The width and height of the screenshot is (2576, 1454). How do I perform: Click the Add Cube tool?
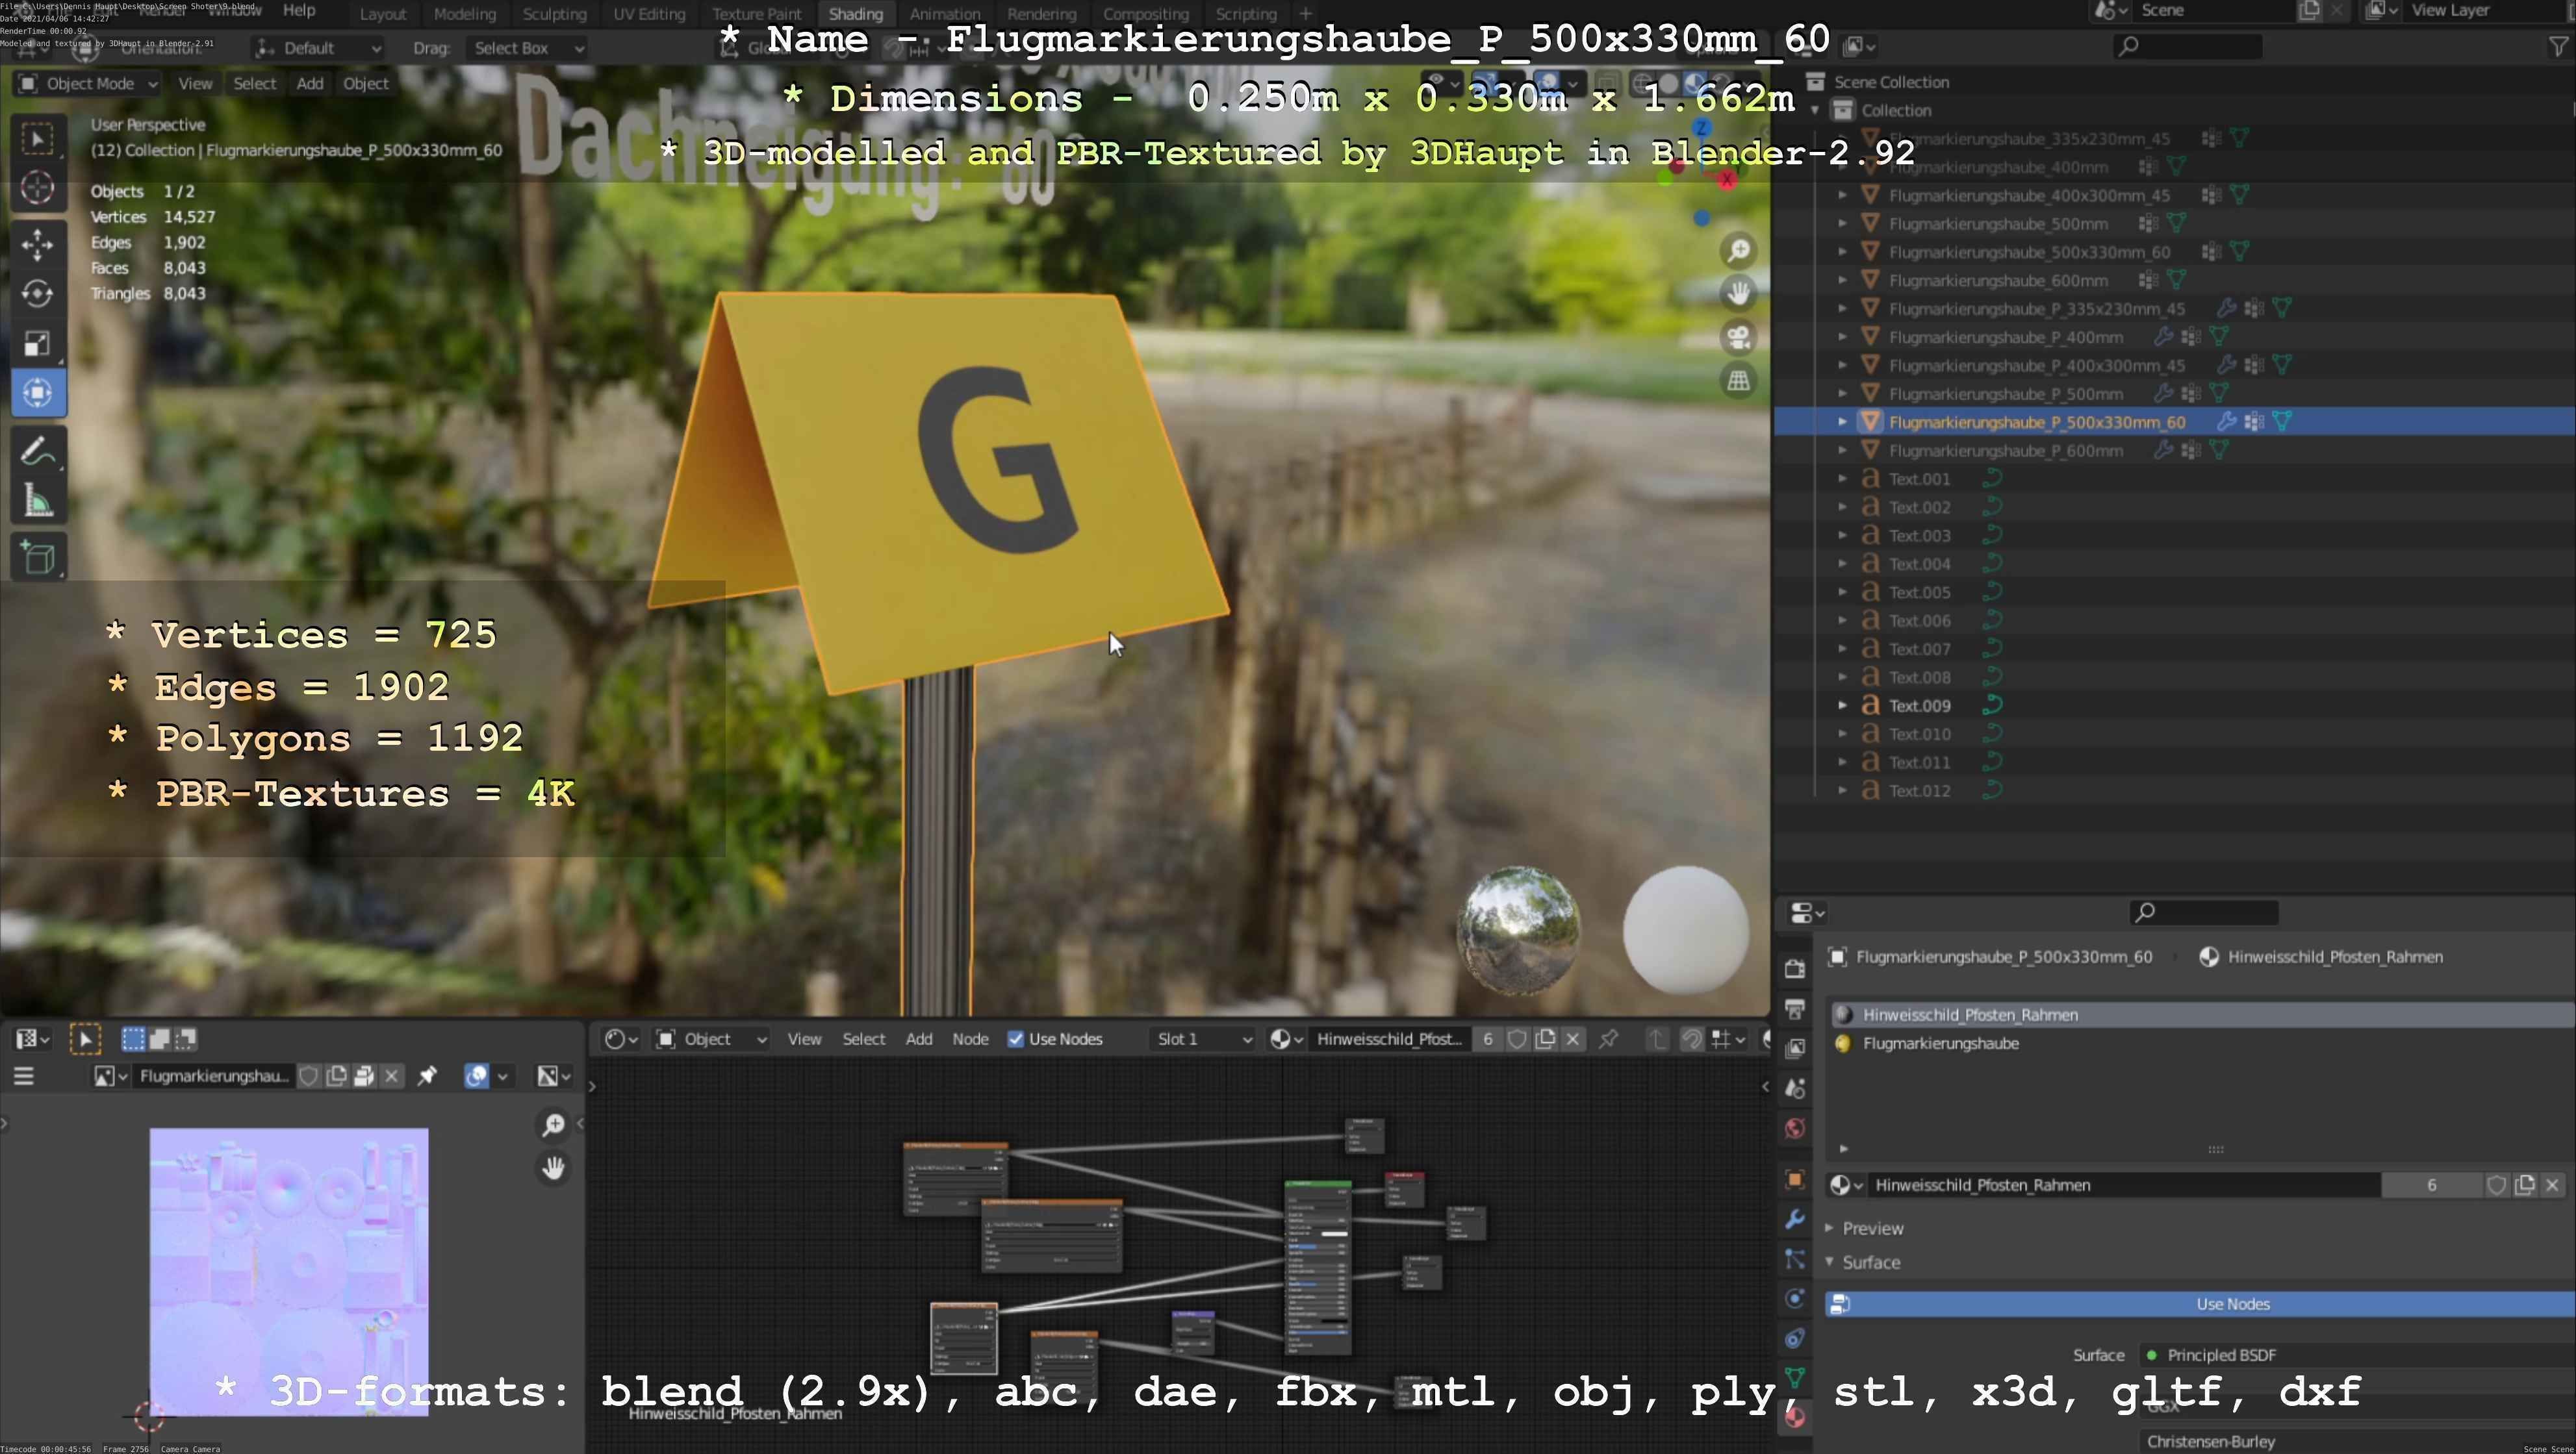coord(37,558)
